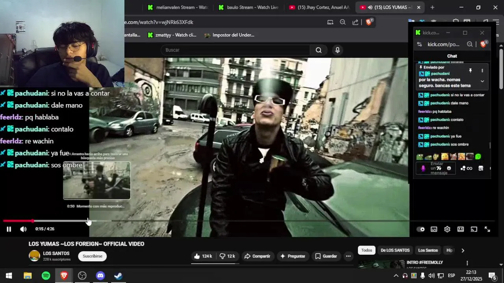Open Windows Start menu
This screenshot has width=504, height=283.
point(9,276)
